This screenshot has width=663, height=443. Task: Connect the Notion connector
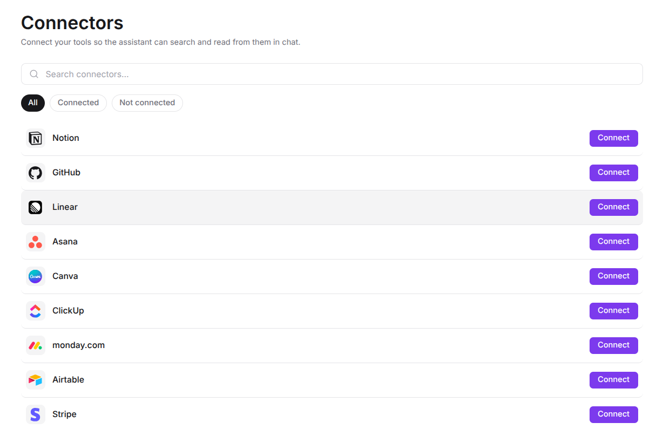tap(613, 138)
